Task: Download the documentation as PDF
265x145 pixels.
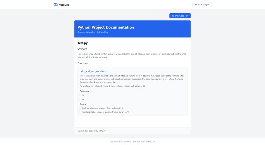Action: click(x=180, y=16)
